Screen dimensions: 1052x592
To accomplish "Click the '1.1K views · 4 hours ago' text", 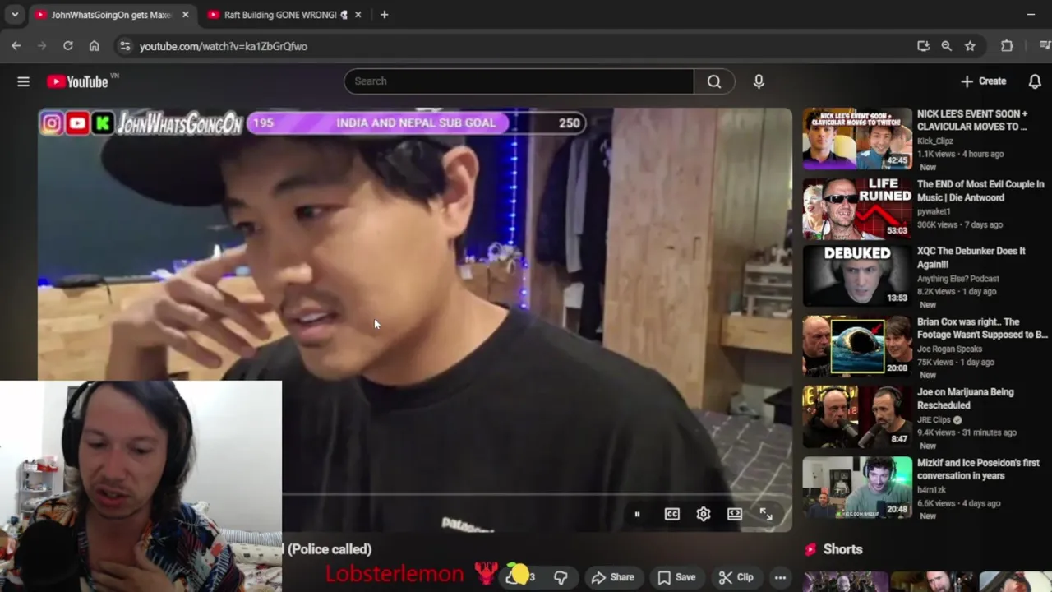I will [x=960, y=154].
